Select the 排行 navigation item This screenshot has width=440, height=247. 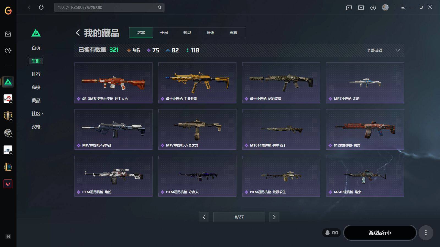tap(36, 74)
